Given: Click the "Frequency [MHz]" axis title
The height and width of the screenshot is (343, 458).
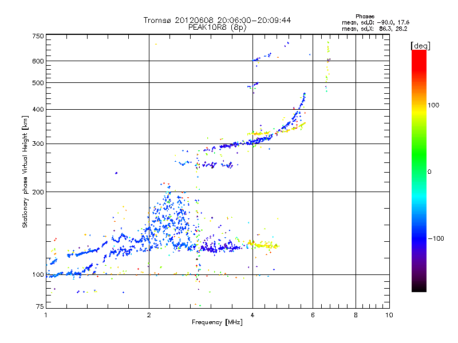Looking at the screenshot, I should pos(217,322).
